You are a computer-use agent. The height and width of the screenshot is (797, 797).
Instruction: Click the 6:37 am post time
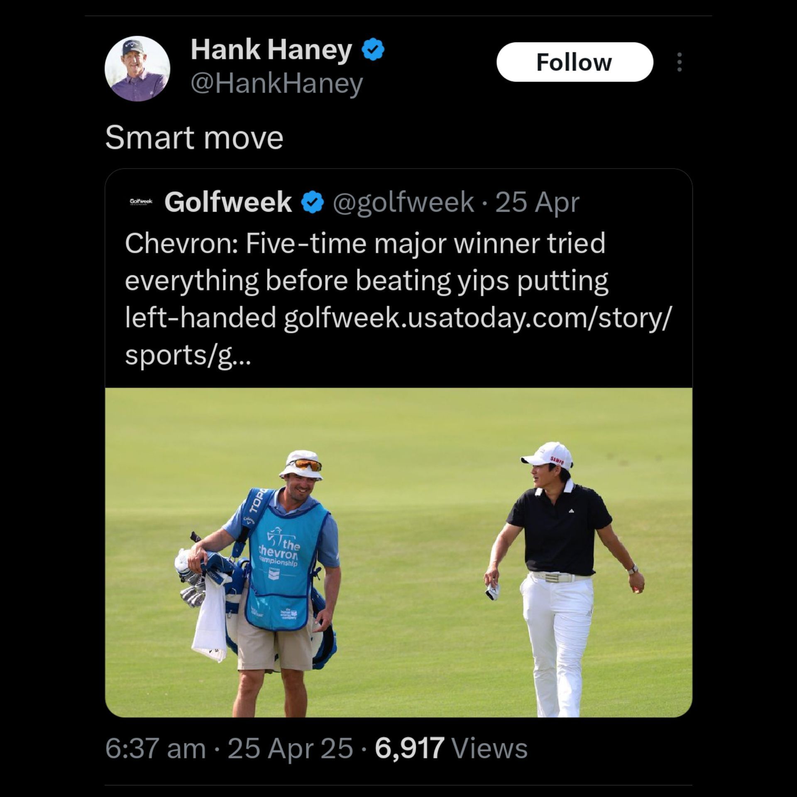point(156,748)
